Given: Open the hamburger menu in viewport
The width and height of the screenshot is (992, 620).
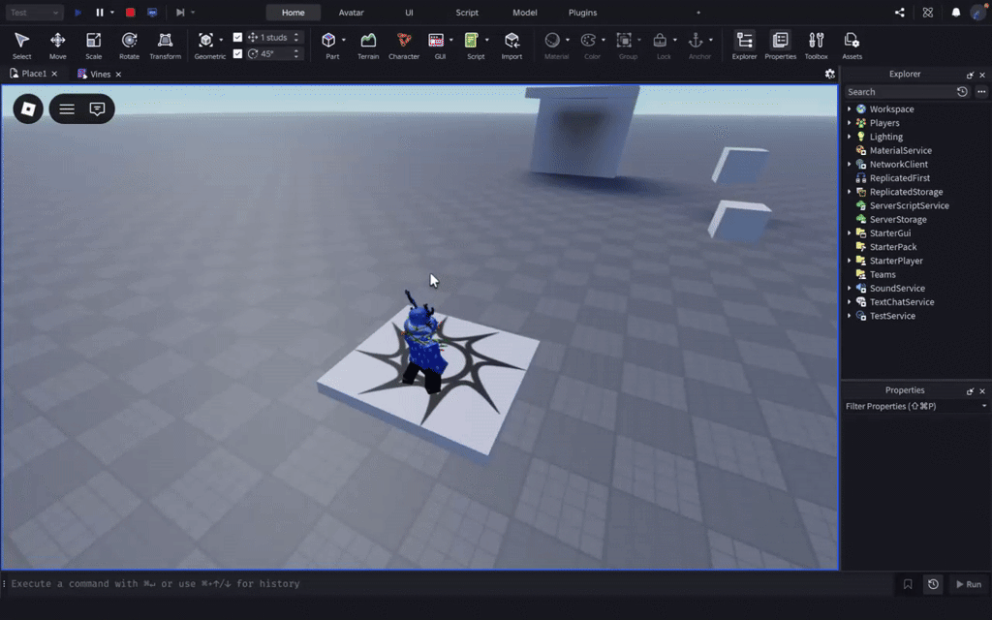Looking at the screenshot, I should 67,108.
